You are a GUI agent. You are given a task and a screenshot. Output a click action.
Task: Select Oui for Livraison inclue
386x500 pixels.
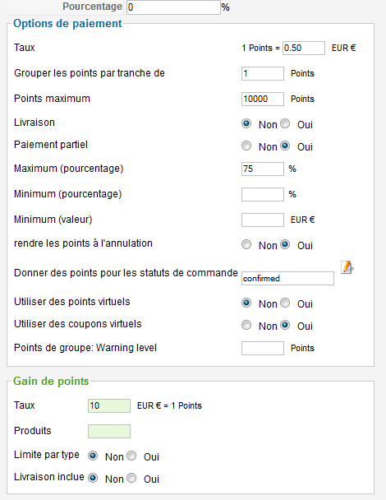click(131, 478)
